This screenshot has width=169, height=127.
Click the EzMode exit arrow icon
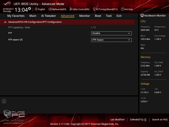tap(145, 120)
